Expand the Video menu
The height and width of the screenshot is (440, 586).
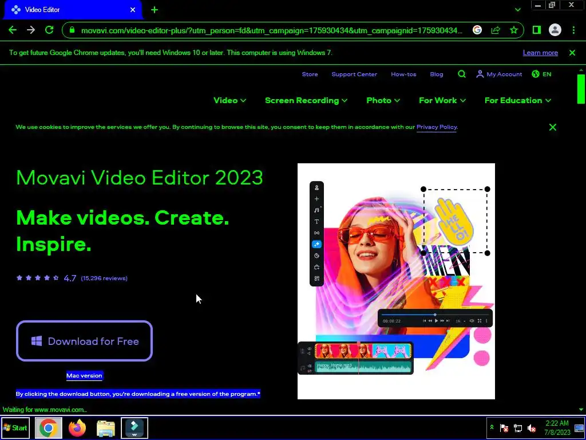tap(230, 100)
